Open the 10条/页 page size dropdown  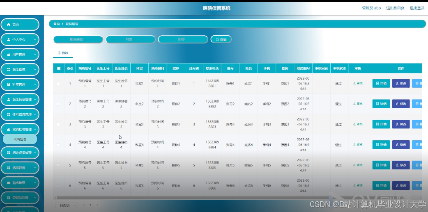67,205
